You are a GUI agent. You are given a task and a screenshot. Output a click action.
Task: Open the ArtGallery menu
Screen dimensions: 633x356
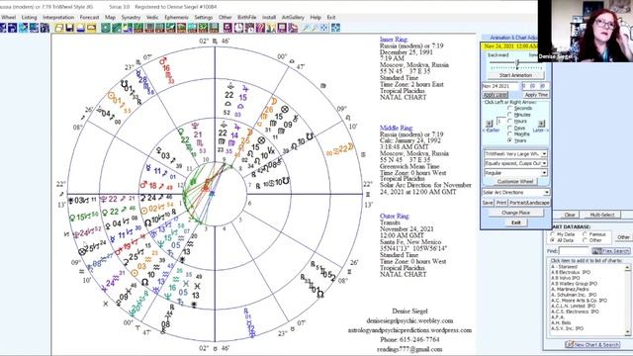coord(293,18)
